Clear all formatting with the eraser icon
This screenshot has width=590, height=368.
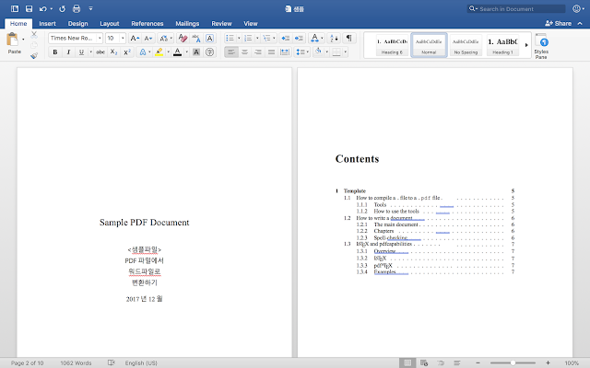[x=183, y=39]
